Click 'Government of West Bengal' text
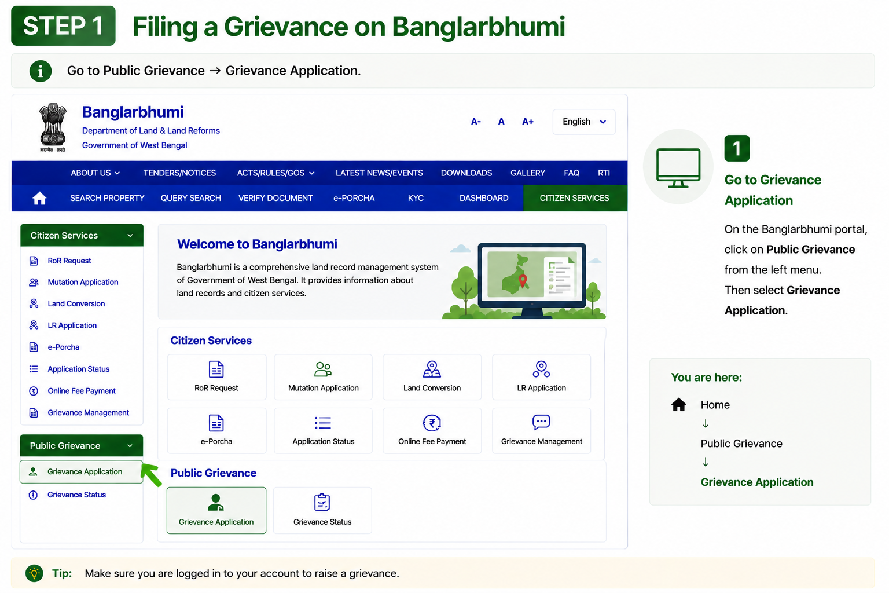 (x=134, y=145)
